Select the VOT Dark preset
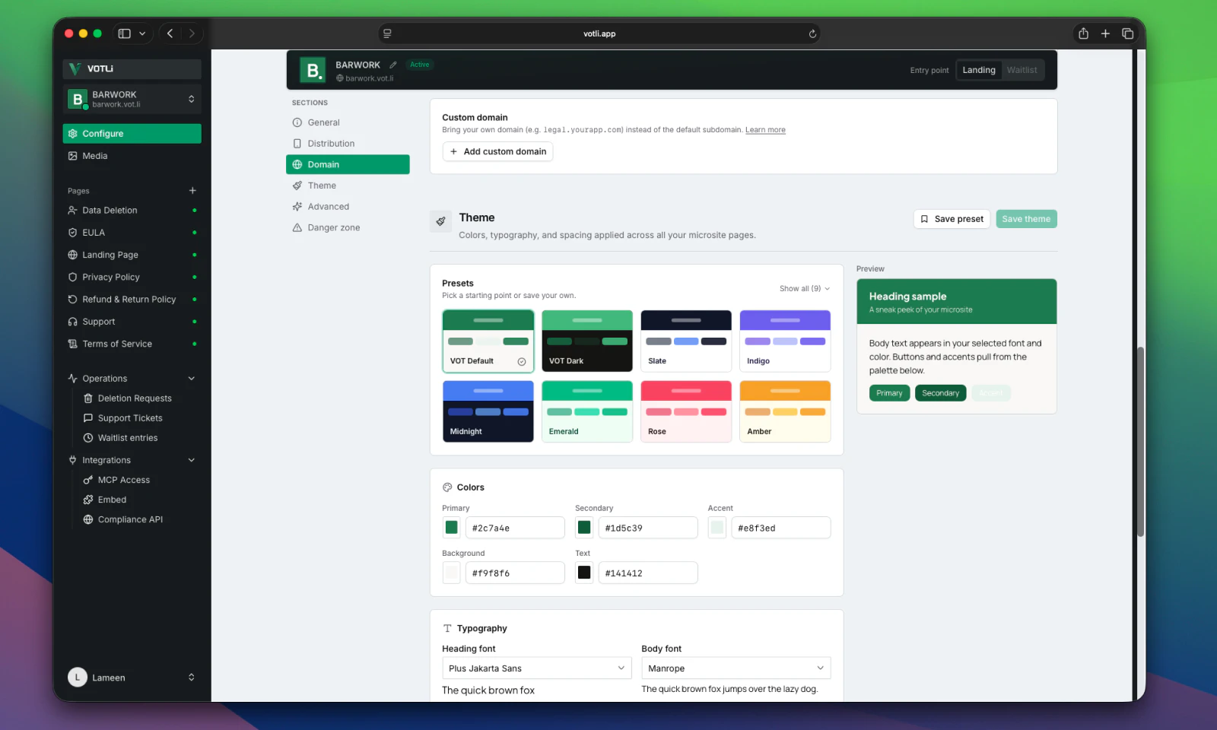The width and height of the screenshot is (1217, 730). (587, 341)
